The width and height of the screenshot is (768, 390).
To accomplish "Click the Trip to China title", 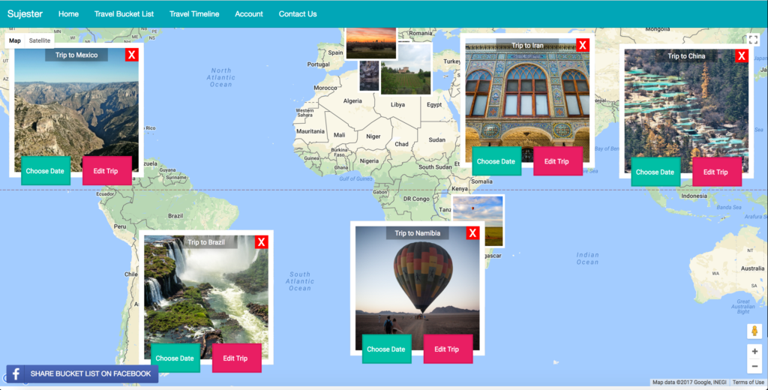I will pos(686,55).
